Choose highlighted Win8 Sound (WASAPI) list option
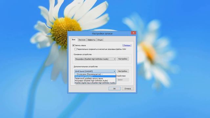210x118 pixels. click(95, 76)
